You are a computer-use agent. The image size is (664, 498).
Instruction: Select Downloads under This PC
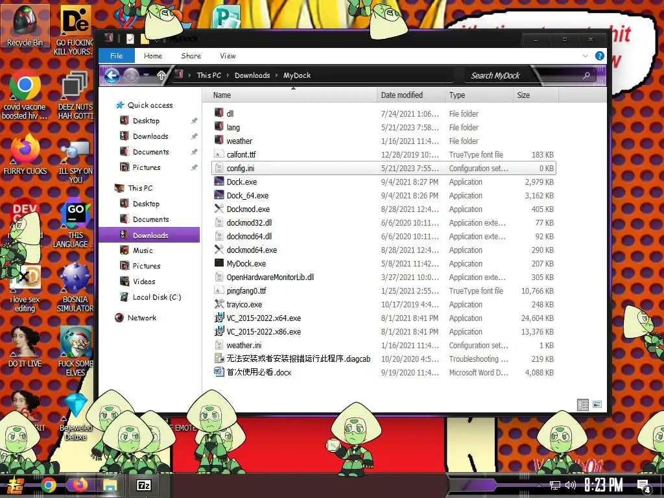(149, 235)
